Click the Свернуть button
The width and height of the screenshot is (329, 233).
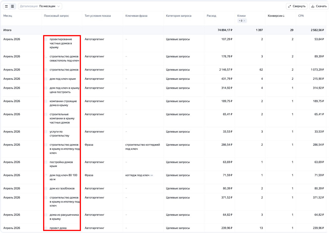(x=297, y=6)
